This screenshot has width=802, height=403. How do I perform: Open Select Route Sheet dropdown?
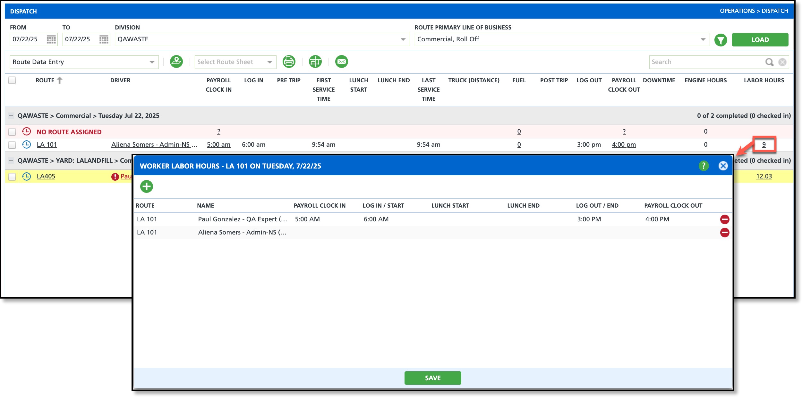coord(269,62)
